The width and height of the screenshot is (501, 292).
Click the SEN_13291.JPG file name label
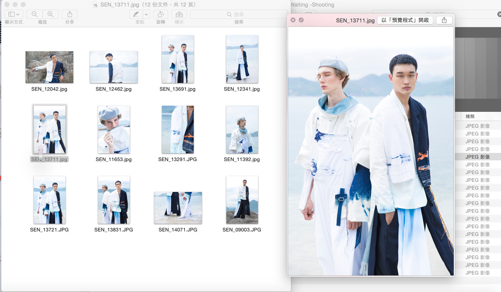178,159
